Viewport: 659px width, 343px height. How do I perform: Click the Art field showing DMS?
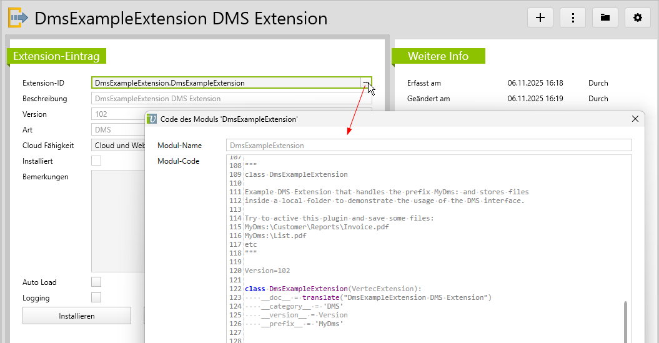click(x=119, y=130)
